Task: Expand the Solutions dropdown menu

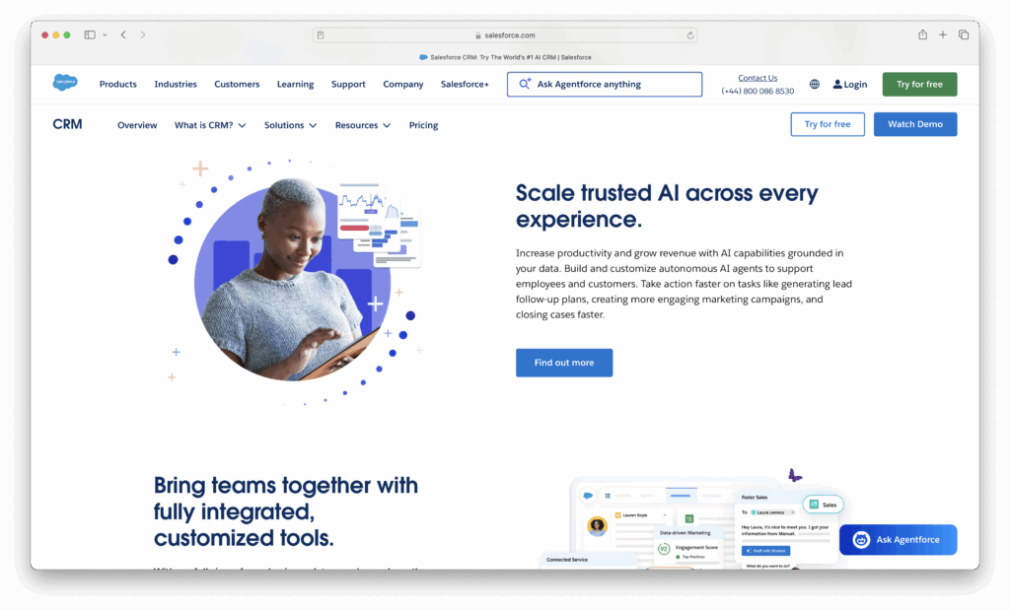Action: click(x=291, y=125)
